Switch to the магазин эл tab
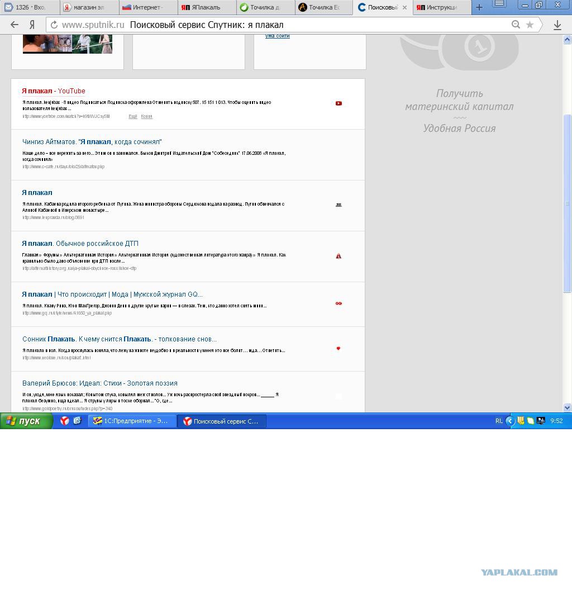The height and width of the screenshot is (589, 572). point(89,7)
